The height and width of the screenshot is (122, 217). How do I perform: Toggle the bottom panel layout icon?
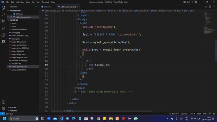point(189,2)
